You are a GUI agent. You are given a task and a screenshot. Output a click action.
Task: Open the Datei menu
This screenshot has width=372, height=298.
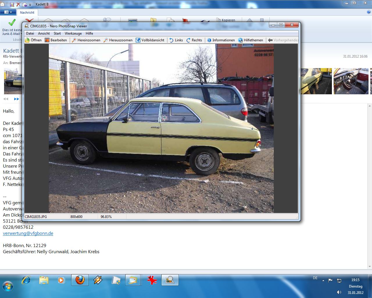[30, 33]
